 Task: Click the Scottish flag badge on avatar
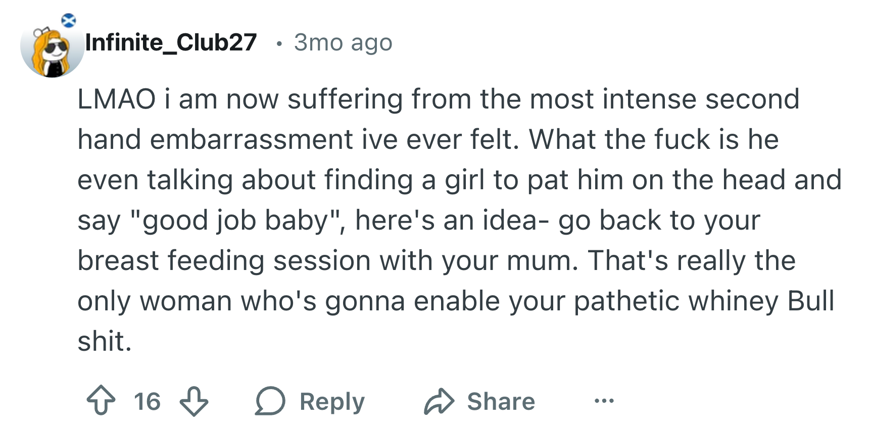pyautogui.click(x=69, y=21)
